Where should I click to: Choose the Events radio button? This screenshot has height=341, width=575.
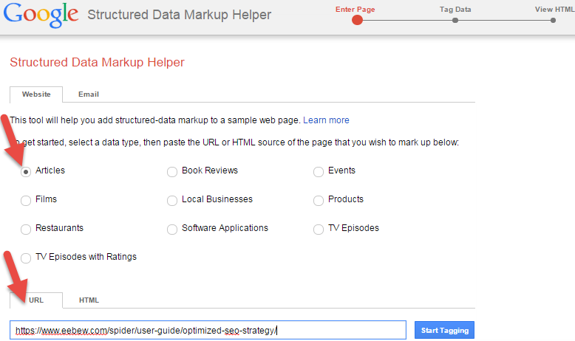pyautogui.click(x=319, y=171)
